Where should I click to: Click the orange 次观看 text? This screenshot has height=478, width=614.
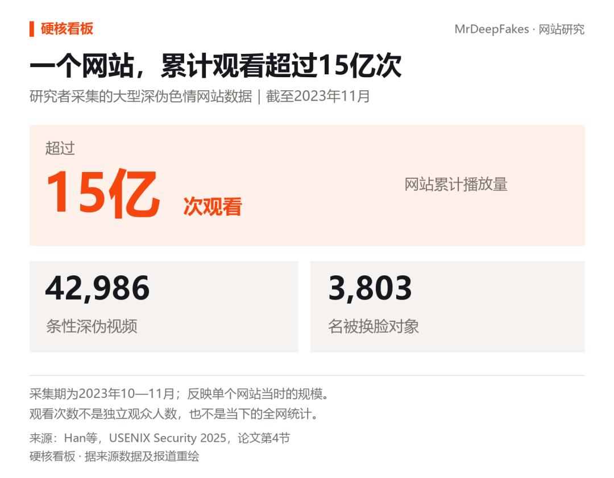click(x=213, y=207)
